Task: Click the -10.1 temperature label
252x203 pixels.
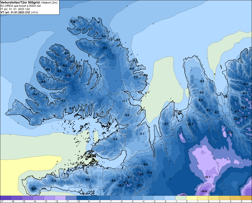Action: 245,84
